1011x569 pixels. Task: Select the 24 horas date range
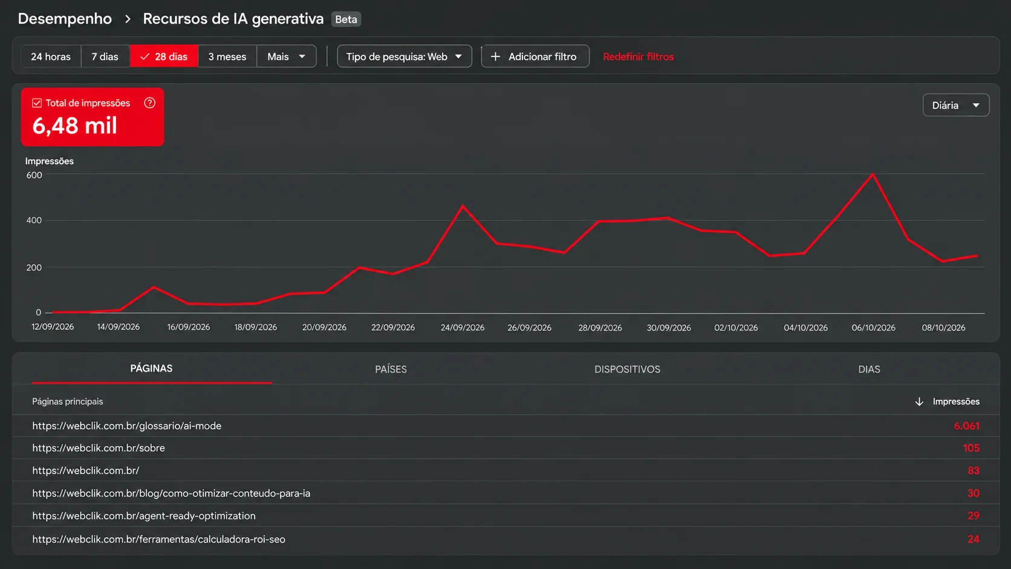(51, 56)
